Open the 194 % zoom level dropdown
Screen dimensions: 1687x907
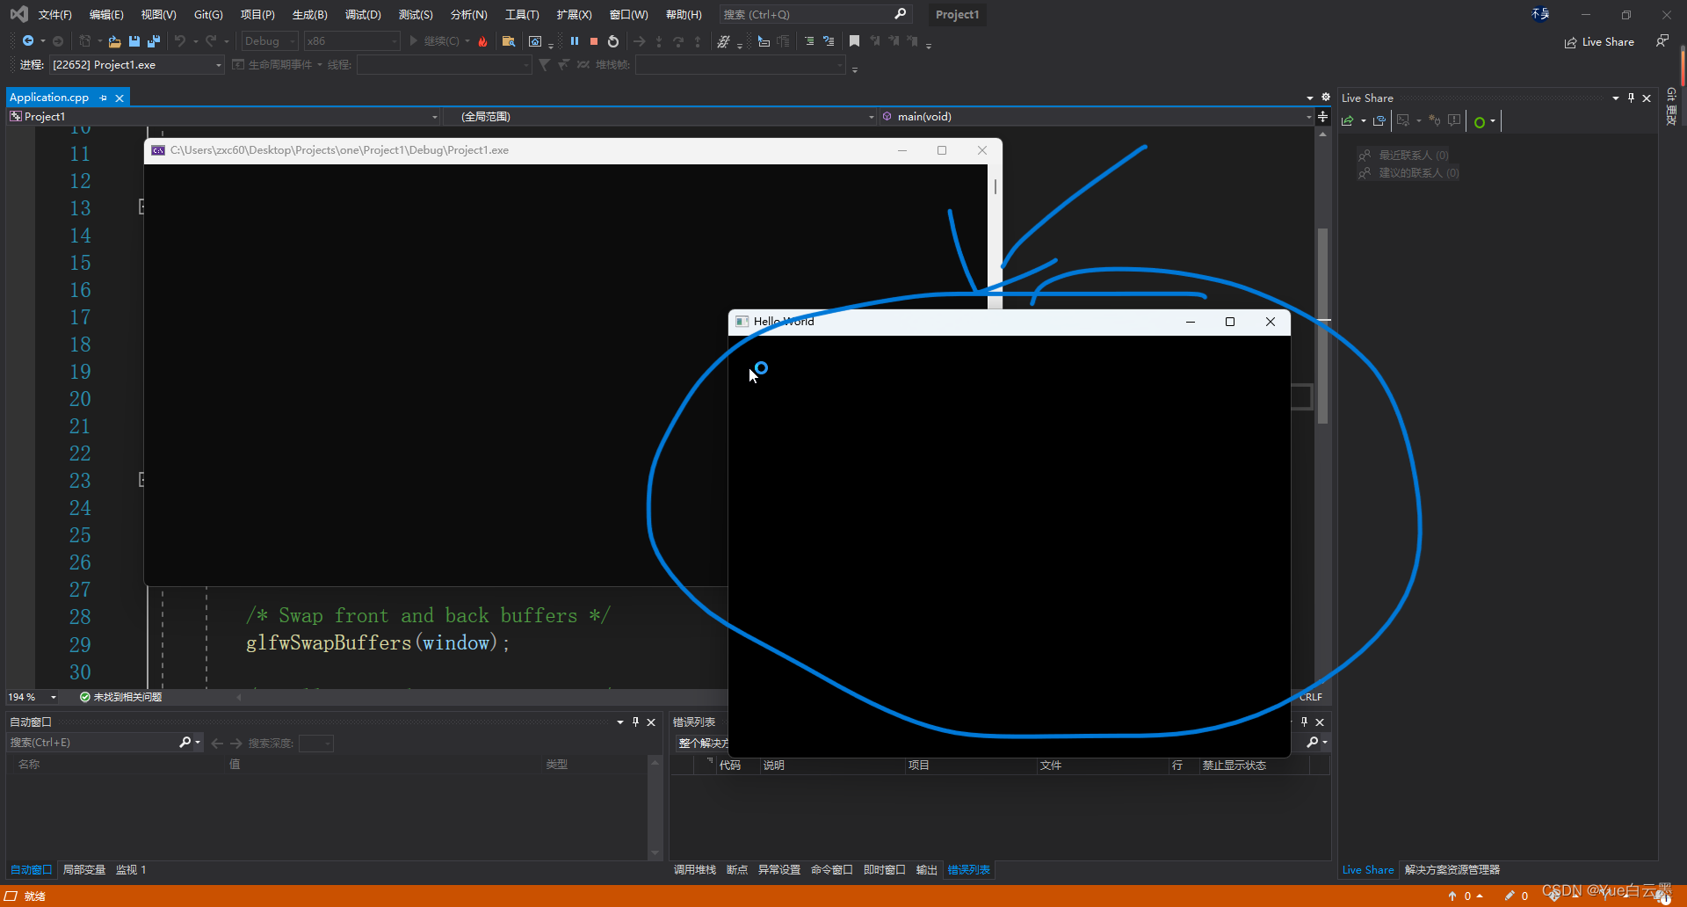[x=33, y=697]
